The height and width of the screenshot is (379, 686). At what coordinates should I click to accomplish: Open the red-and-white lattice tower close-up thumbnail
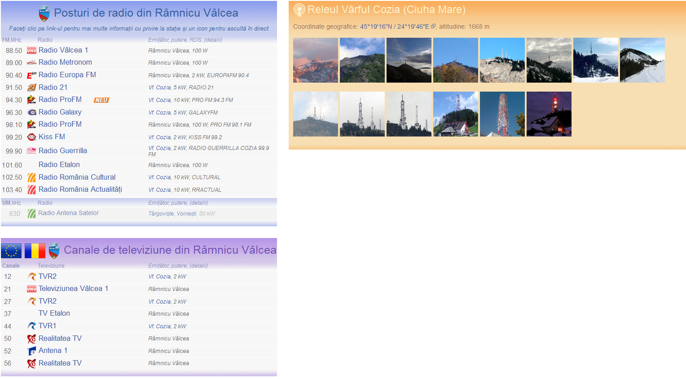click(x=502, y=114)
